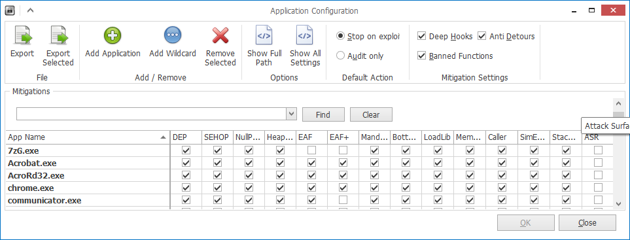This screenshot has height=240, width=630.
Task: Select the Stop on exploit radio button
Action: 340,36
